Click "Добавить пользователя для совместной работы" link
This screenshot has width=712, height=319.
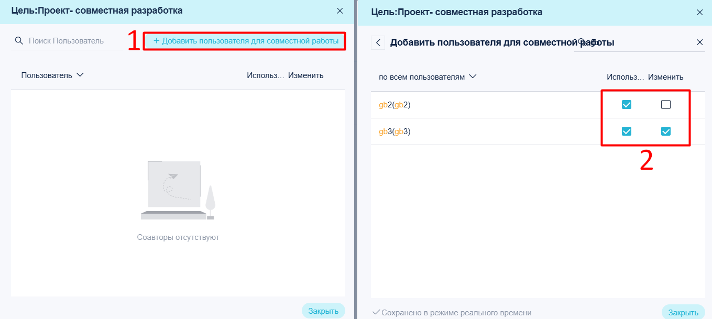click(250, 41)
